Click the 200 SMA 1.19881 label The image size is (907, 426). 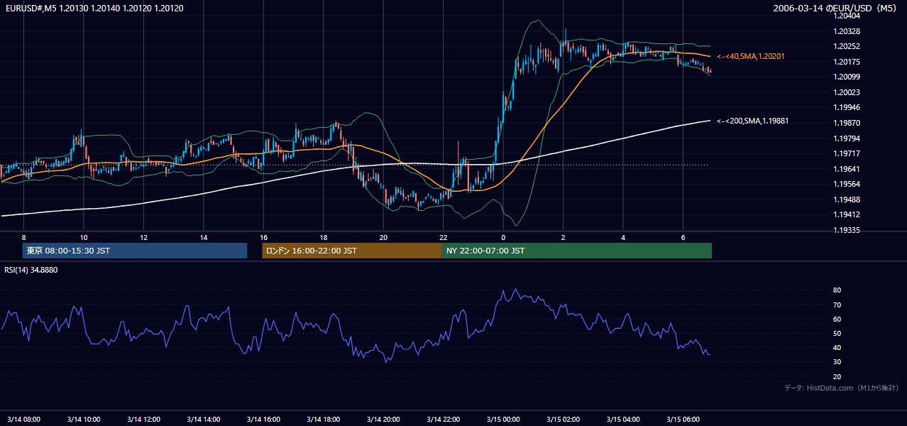[752, 121]
